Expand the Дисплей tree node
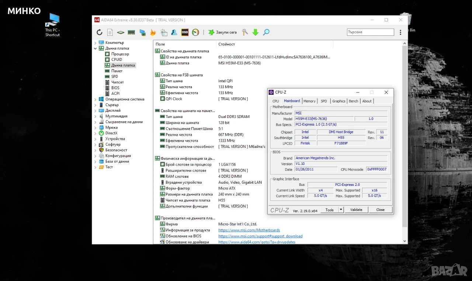Screen dimensions: 472x281 click(x=95, y=111)
